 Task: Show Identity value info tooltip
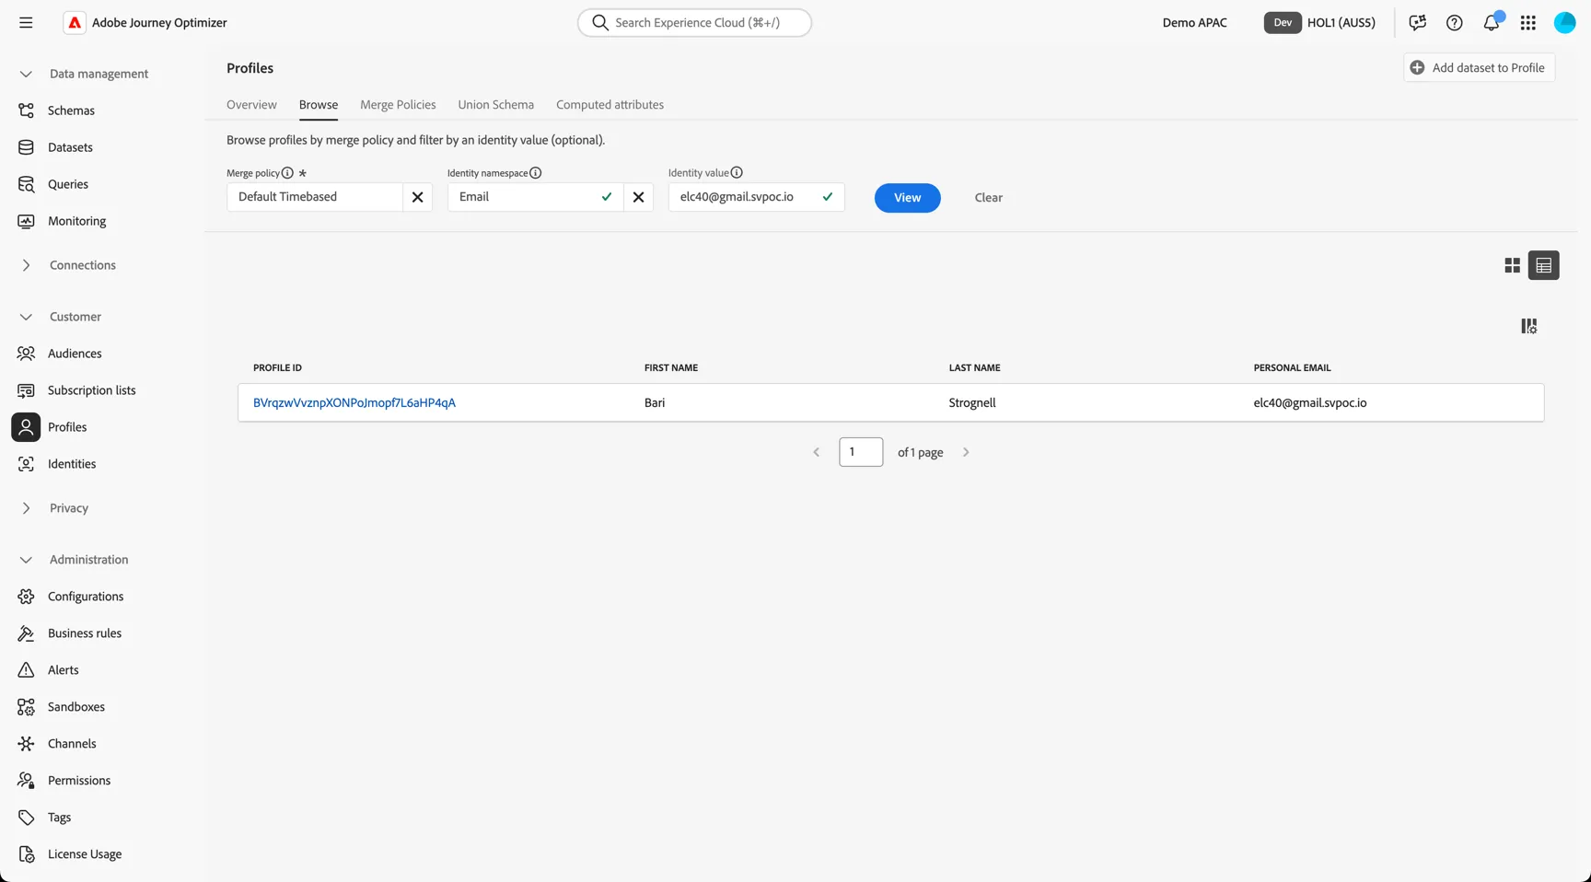737,173
